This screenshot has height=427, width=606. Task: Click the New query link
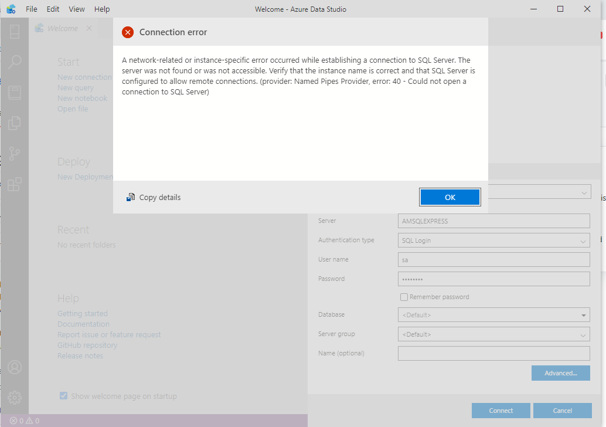pos(76,88)
